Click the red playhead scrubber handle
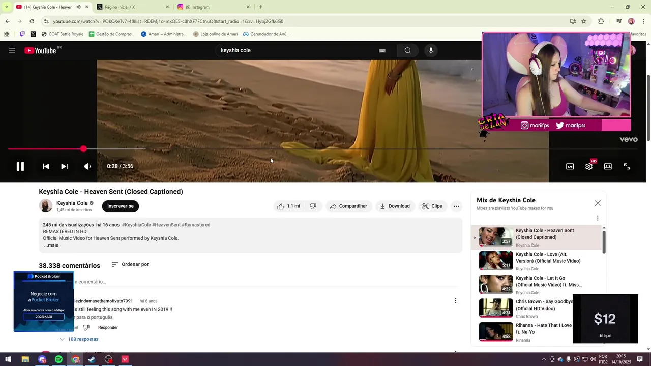 point(83,149)
